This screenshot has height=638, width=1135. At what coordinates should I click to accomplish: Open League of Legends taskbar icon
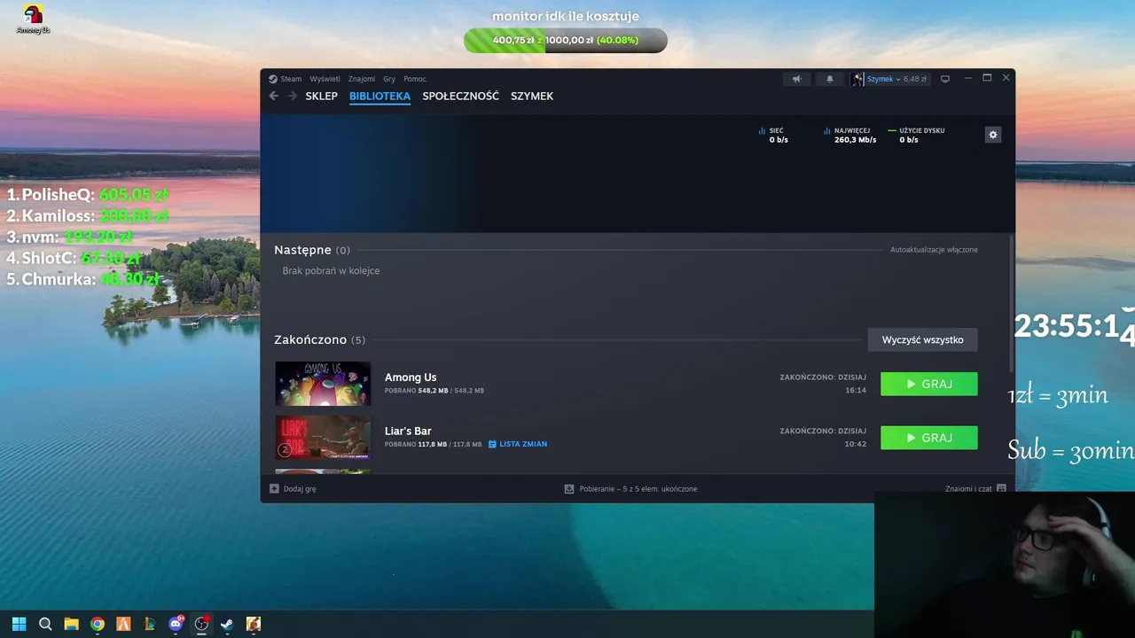pos(149,624)
